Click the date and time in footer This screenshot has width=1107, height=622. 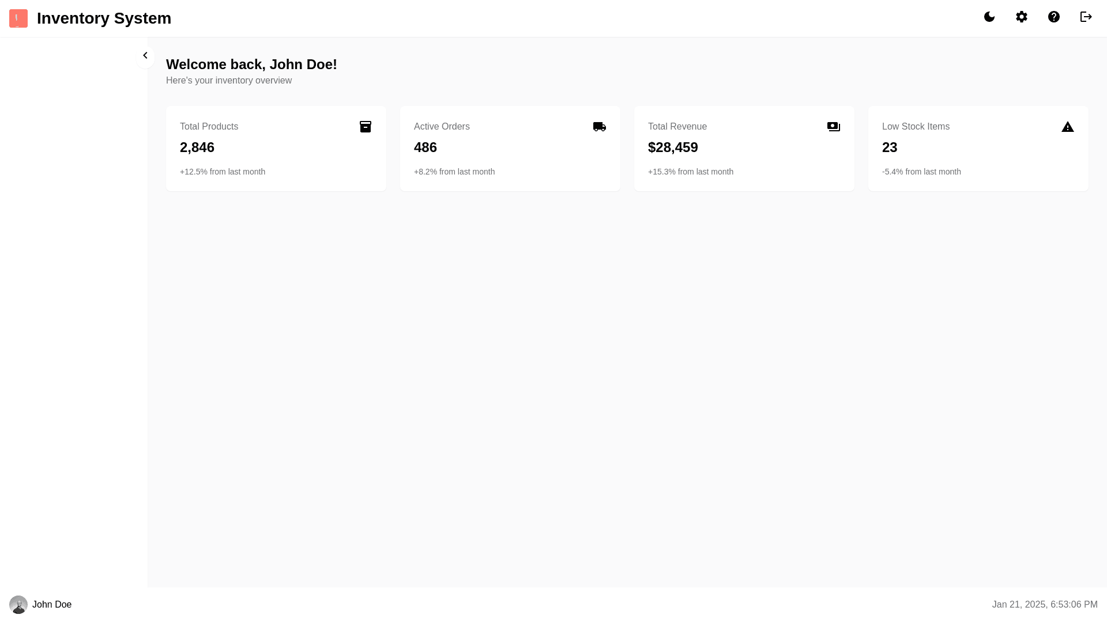click(x=1044, y=605)
